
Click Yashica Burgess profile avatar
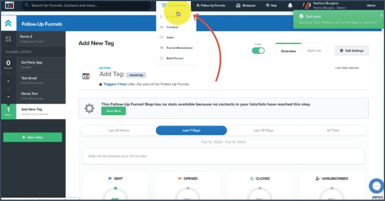point(307,5)
